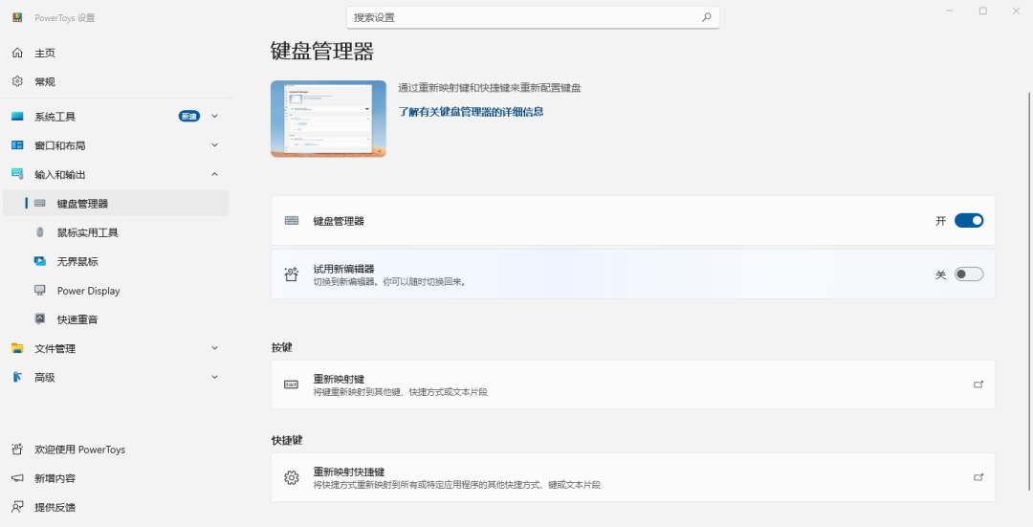Collapse the 输入和输出 section chevron

click(215, 174)
